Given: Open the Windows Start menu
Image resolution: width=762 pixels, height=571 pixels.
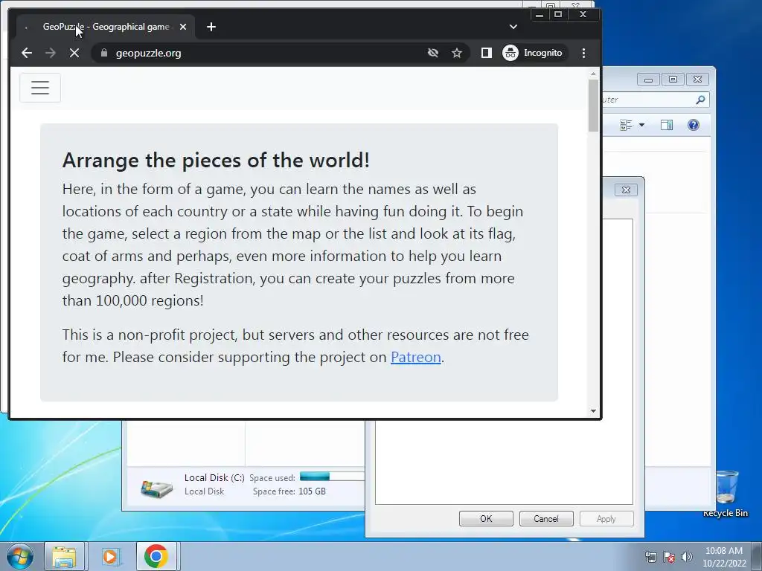Looking at the screenshot, I should tap(19, 556).
